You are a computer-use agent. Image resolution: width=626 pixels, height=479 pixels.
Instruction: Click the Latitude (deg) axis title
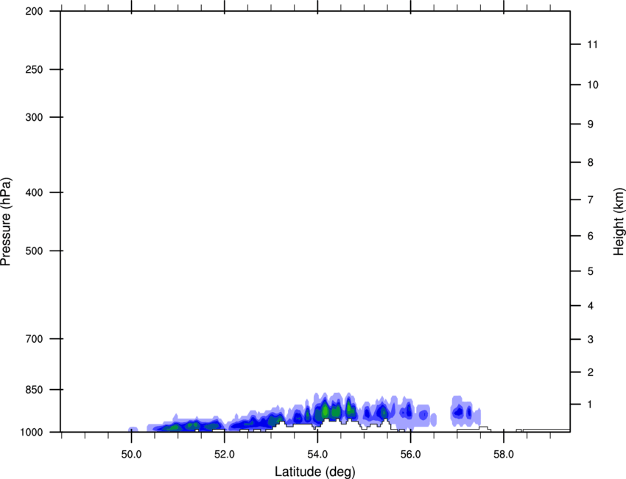(314, 472)
